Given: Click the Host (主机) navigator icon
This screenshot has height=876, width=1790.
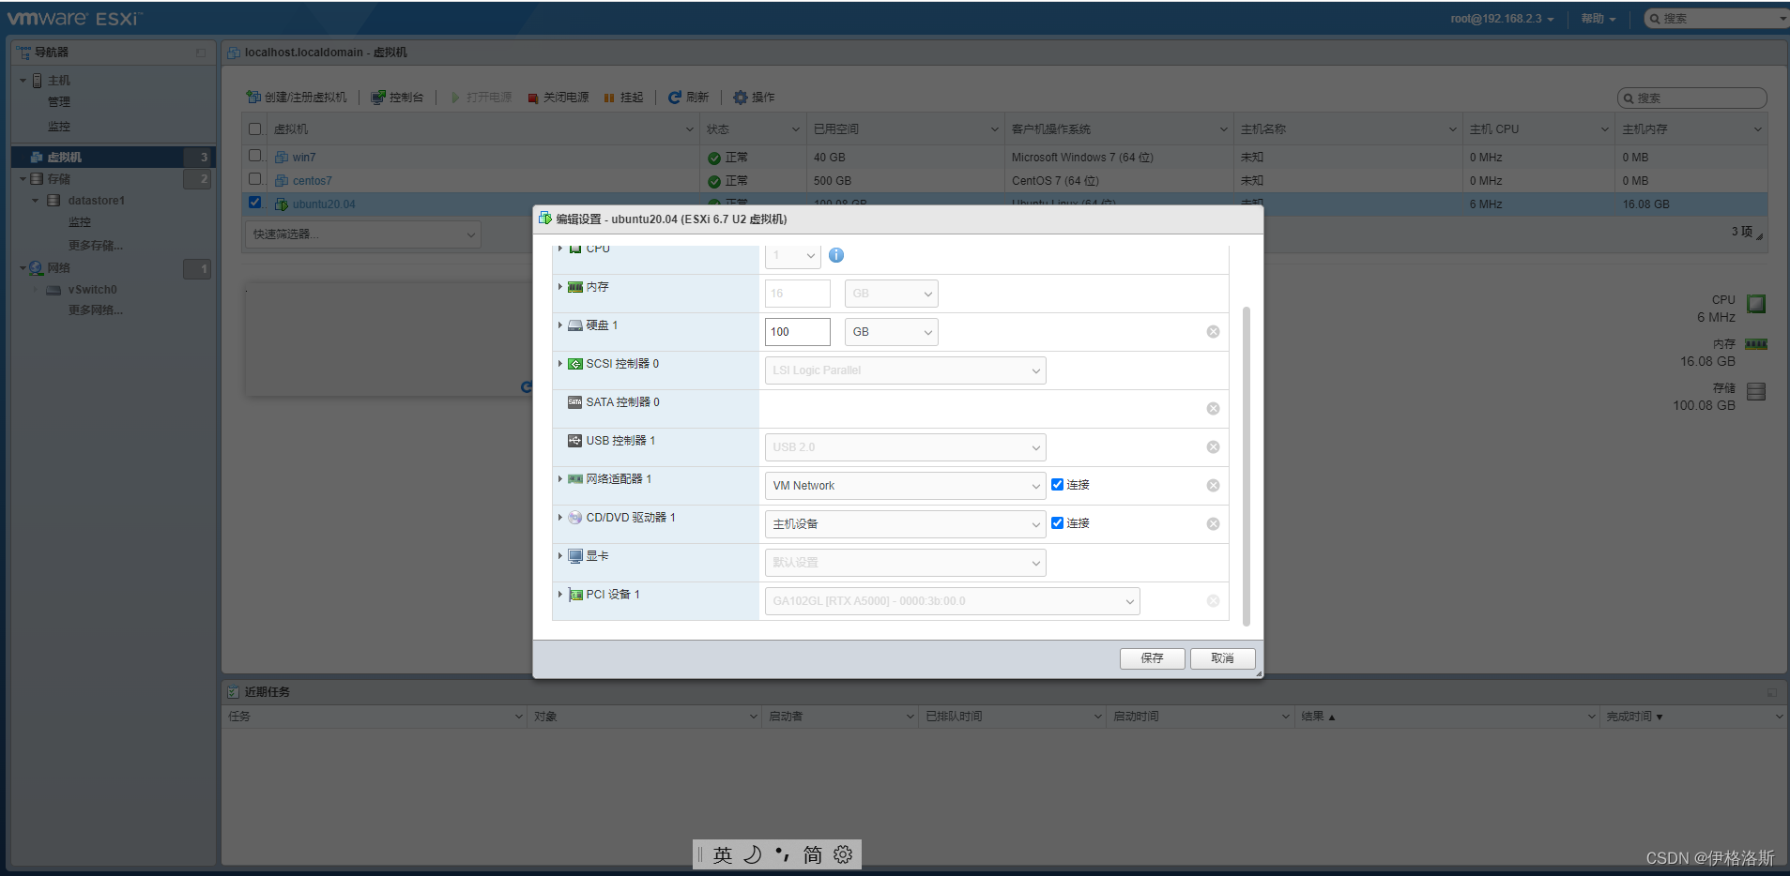Looking at the screenshot, I should 37,81.
